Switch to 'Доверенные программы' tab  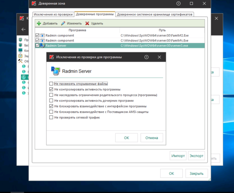tap(95, 14)
